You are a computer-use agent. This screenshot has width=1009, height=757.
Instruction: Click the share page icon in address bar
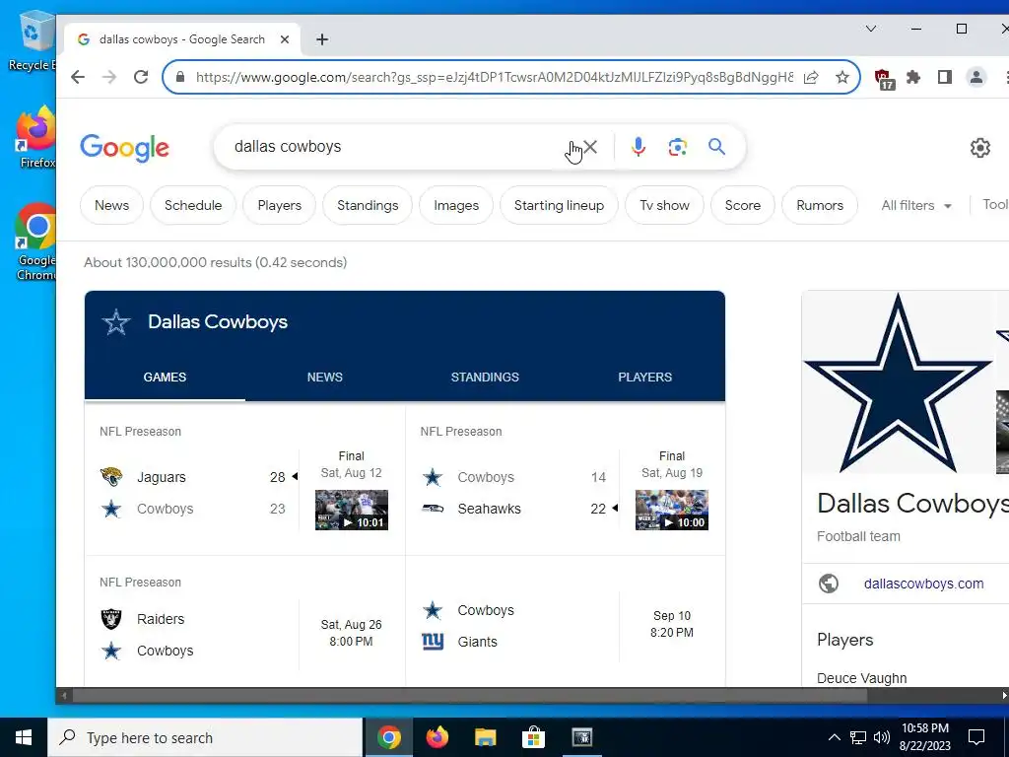pyautogui.click(x=811, y=77)
